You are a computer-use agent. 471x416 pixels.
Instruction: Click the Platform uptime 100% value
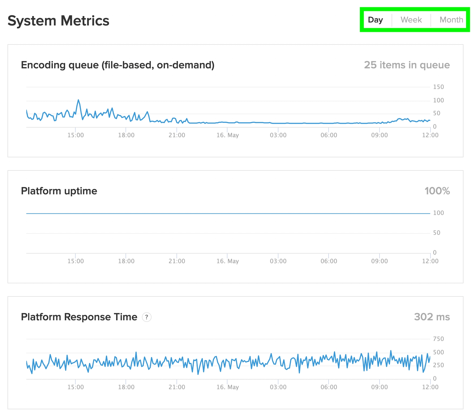(x=437, y=191)
